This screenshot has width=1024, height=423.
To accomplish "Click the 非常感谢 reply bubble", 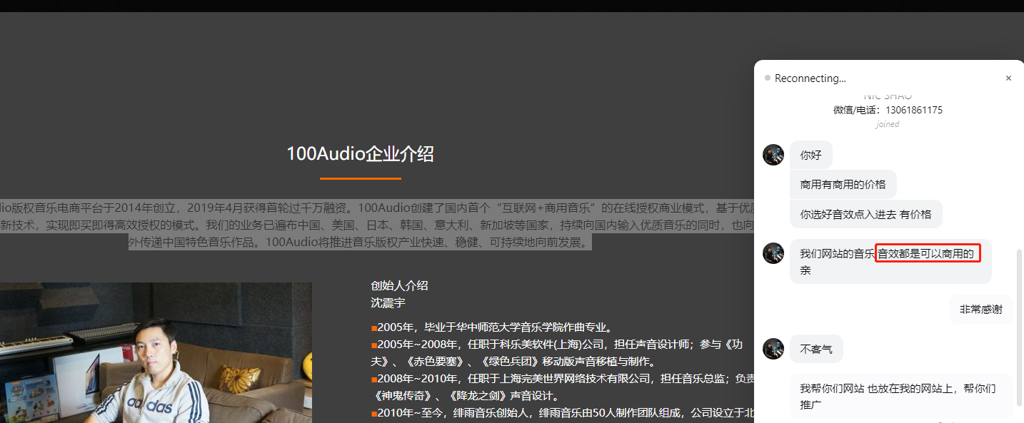I will click(980, 309).
